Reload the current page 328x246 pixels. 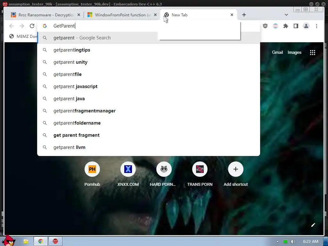(32, 26)
